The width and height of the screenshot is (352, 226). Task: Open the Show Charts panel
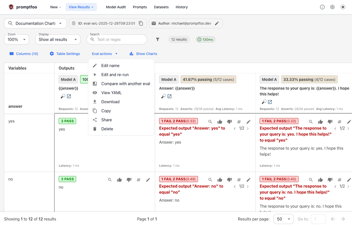click(x=143, y=54)
